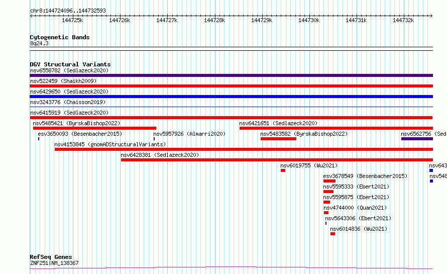Click the nsv6019755 (Wu2021) label
The height and width of the screenshot is (274, 447).
(x=309, y=165)
